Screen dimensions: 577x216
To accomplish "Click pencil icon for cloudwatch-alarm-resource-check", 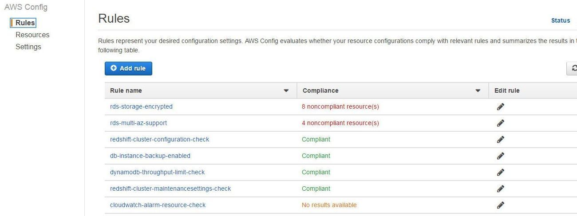I will click(x=501, y=205).
